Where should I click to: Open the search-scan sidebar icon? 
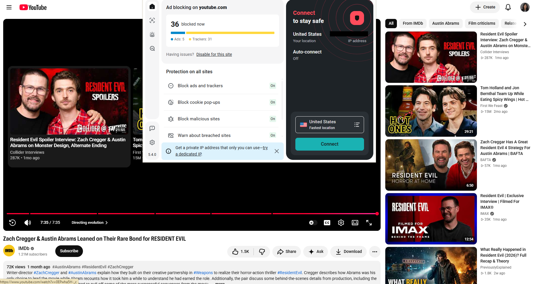pyautogui.click(x=152, y=48)
